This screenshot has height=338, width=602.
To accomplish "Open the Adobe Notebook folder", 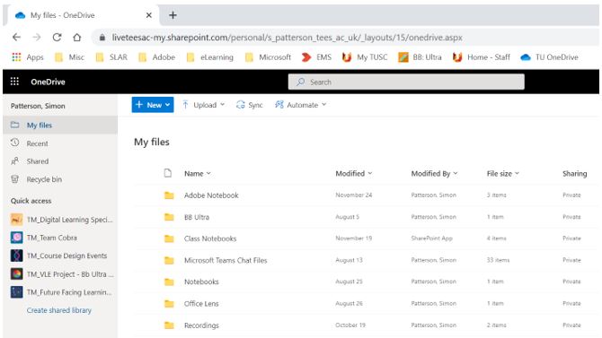I will tap(211, 195).
